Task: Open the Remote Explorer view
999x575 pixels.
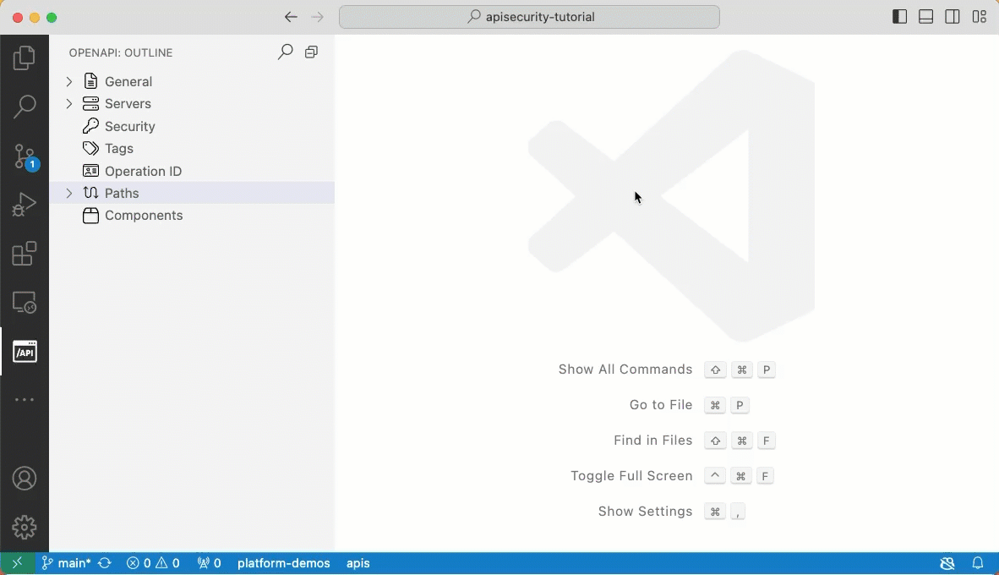Action: click(x=25, y=302)
